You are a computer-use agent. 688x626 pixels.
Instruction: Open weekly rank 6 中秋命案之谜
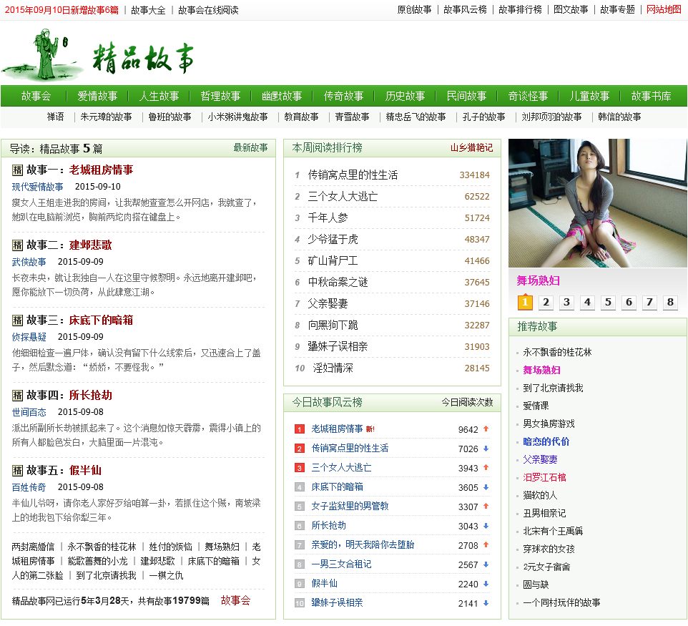pos(338,283)
